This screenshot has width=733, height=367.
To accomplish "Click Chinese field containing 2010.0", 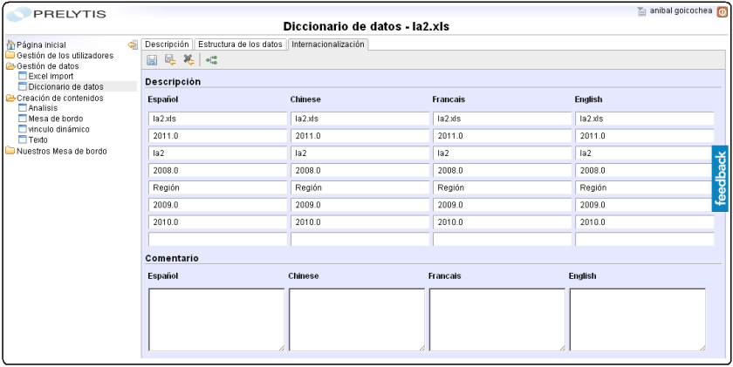I will coord(360,222).
